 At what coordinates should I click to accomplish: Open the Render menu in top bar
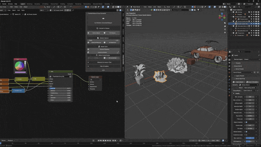[4, 4]
